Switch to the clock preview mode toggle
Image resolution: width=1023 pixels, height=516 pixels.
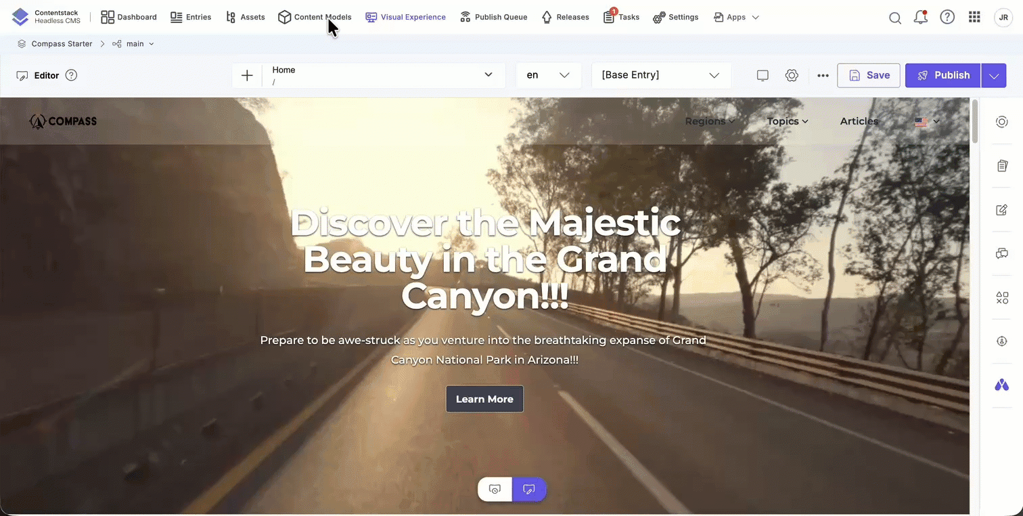point(495,490)
